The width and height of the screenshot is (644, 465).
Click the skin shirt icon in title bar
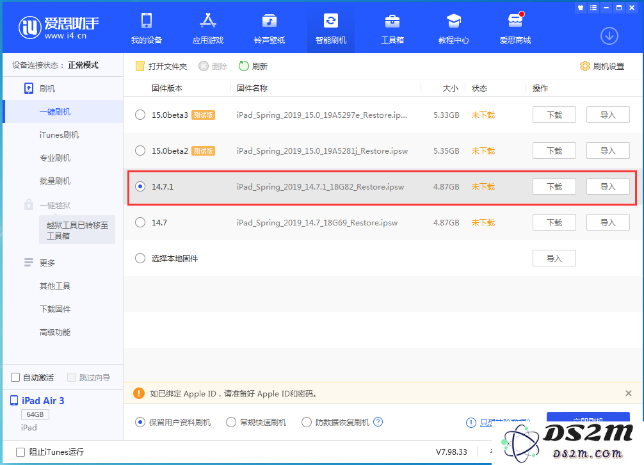pyautogui.click(x=581, y=8)
